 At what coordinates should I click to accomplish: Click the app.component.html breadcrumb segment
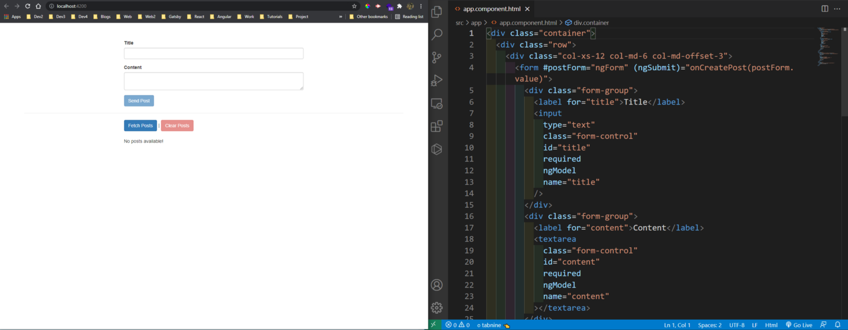[523, 22]
